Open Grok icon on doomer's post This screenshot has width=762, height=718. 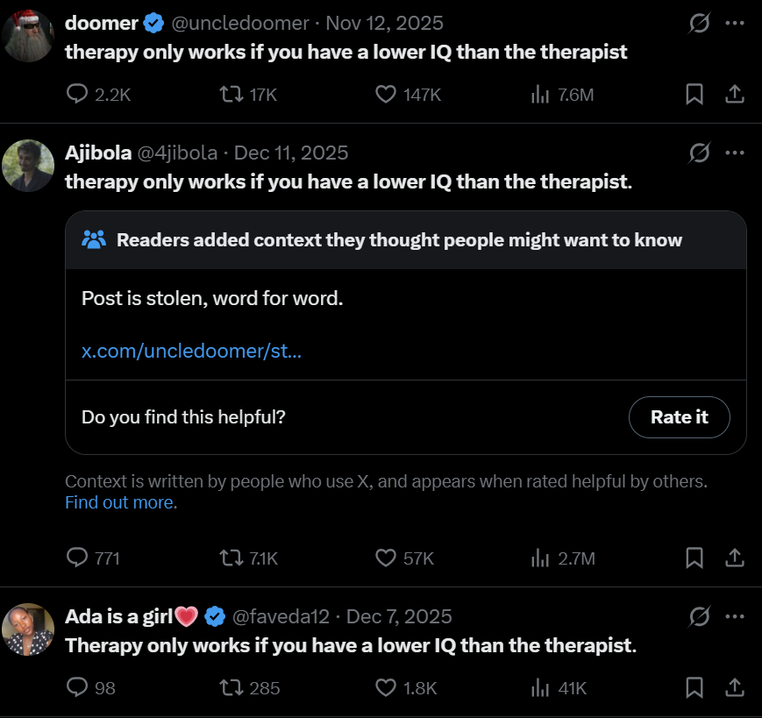[699, 24]
